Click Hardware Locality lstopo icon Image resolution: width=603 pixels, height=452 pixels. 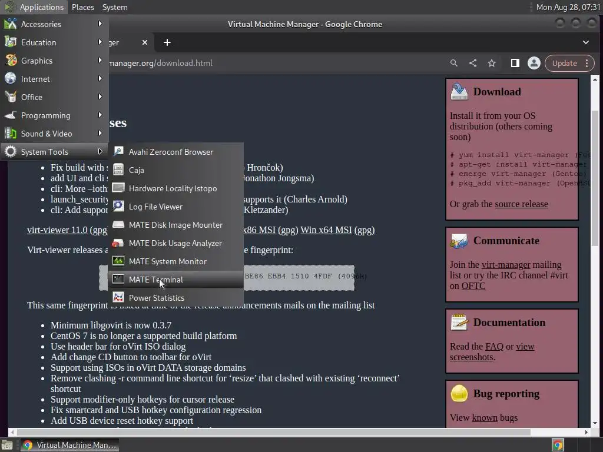coord(118,188)
